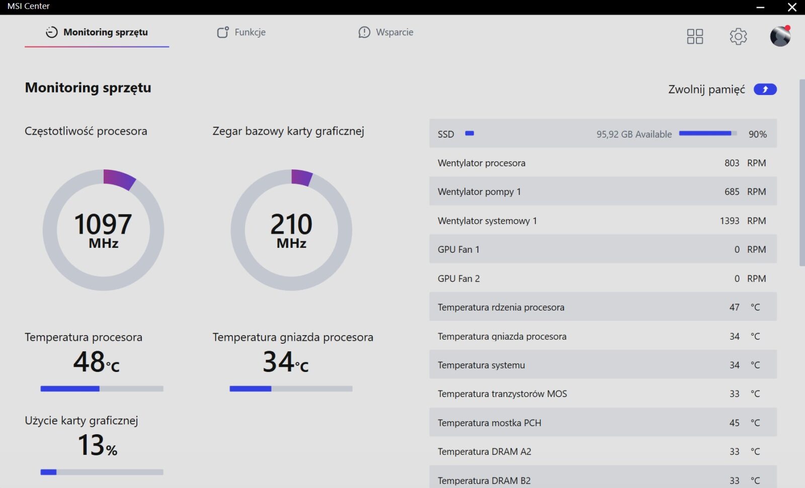Open the app grid view icon
This screenshot has width=805, height=488.
point(695,36)
